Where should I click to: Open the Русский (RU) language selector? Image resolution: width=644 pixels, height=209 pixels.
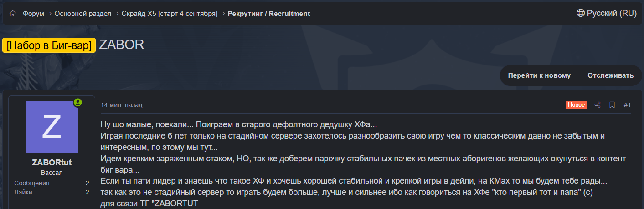607,13
